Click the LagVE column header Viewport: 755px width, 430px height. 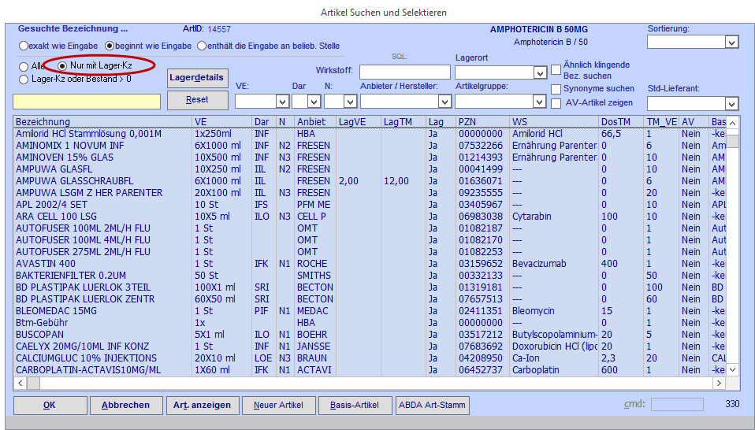click(359, 122)
